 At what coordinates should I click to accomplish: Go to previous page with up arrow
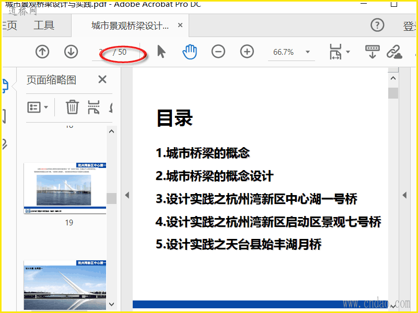(42, 52)
